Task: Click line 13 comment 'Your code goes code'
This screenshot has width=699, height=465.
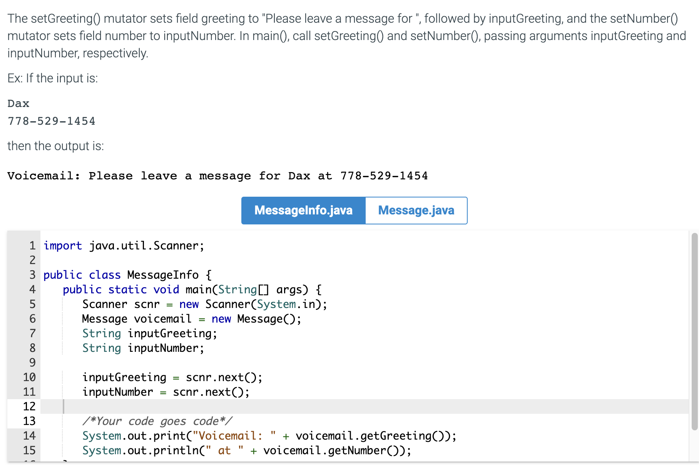Action: 158,421
